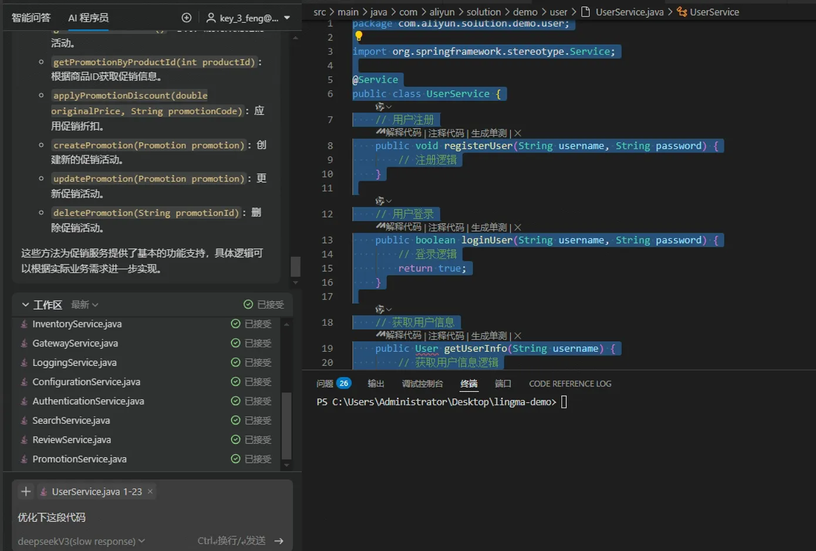Click the new chat plus icon

[x=187, y=18]
